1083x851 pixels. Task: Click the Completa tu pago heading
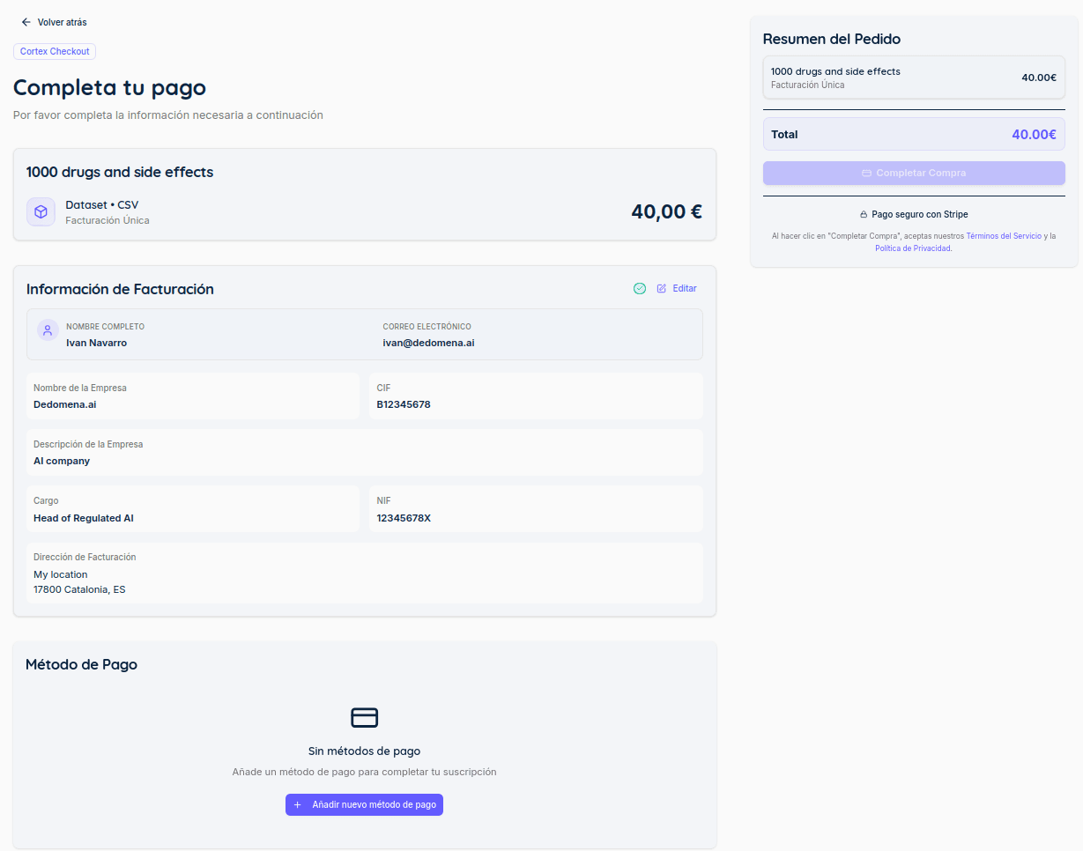[109, 87]
